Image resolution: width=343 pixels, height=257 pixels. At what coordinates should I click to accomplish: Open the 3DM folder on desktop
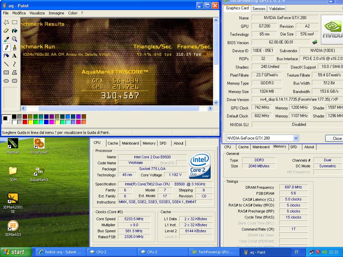click(13, 174)
